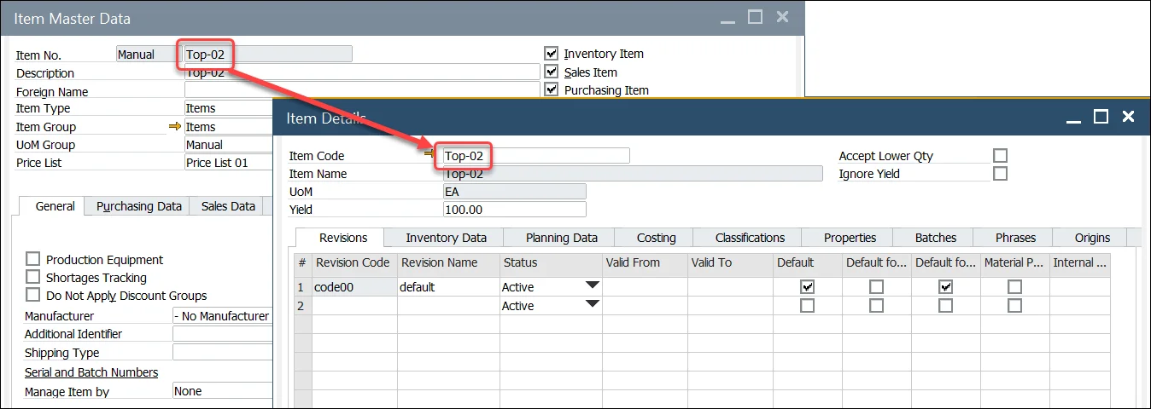Minimize the Item Master Data window

click(727, 17)
